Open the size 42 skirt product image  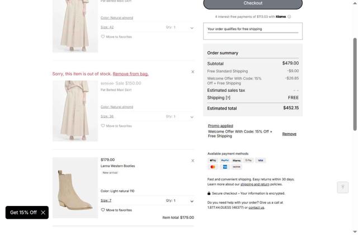click(76, 26)
